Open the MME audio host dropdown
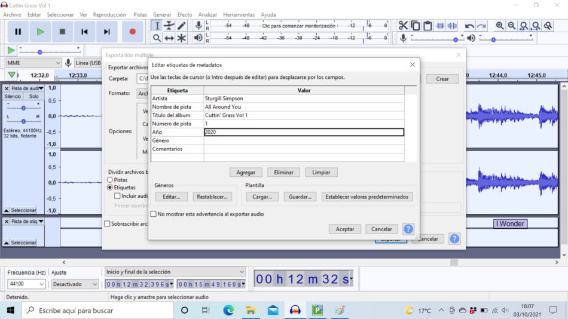The height and width of the screenshot is (319, 568). pyautogui.click(x=33, y=63)
